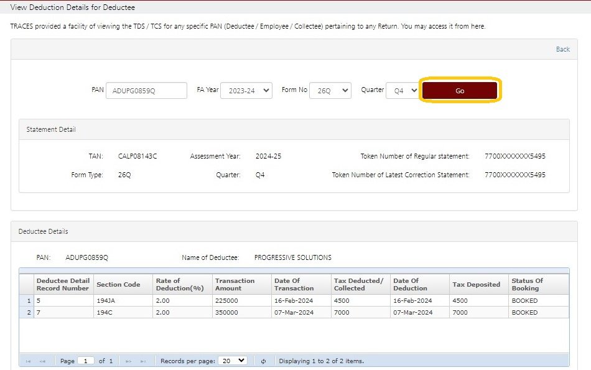The width and height of the screenshot is (591, 370).
Task: Click deposited amount 4500 in Tax Deposited column
Action: tap(478, 301)
